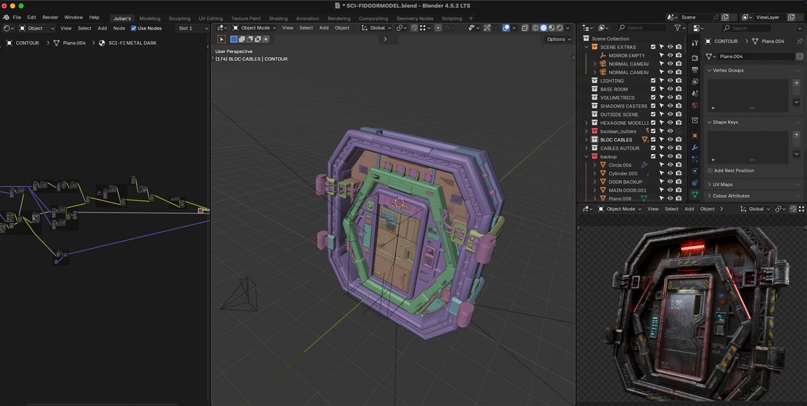Open the Object properties tab icon
The height and width of the screenshot is (406, 807).
coord(695,135)
